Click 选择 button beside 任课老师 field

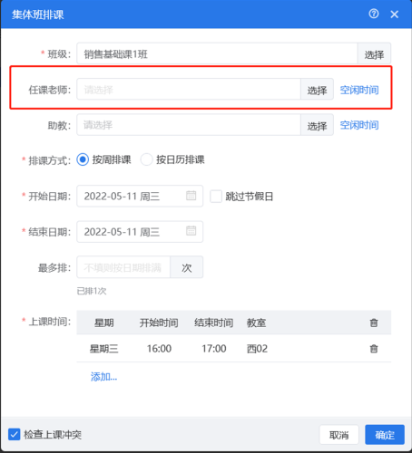(x=317, y=90)
